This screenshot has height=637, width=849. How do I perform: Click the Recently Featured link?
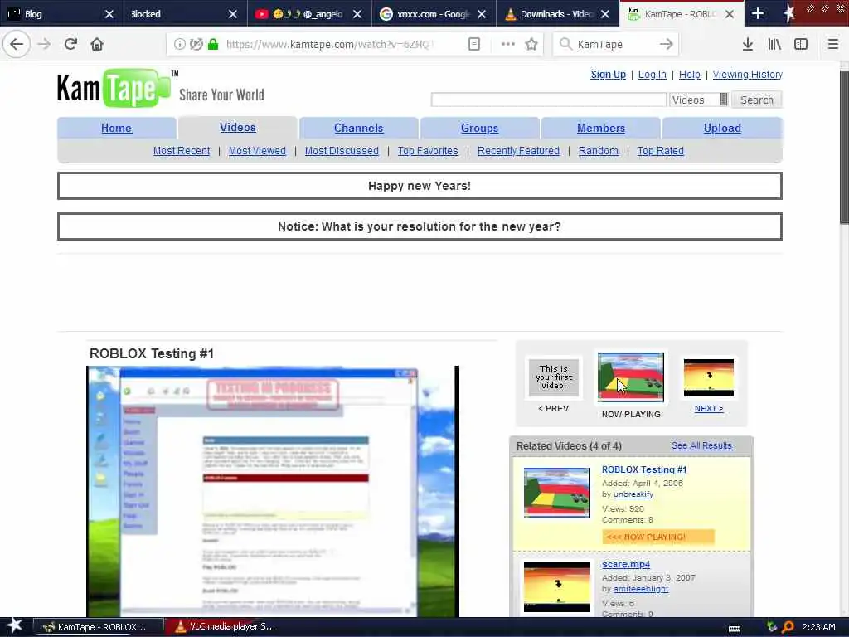point(518,151)
